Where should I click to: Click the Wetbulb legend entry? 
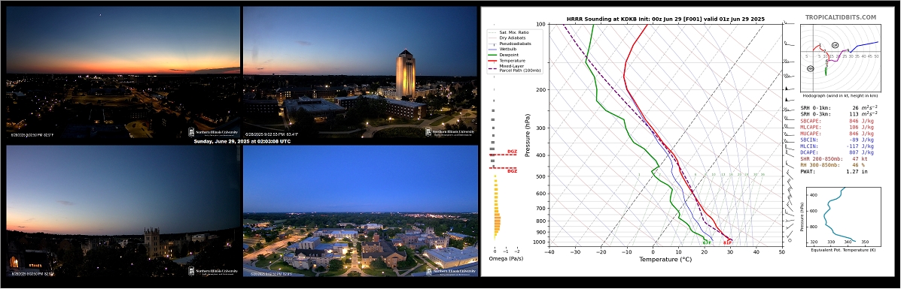(512, 50)
